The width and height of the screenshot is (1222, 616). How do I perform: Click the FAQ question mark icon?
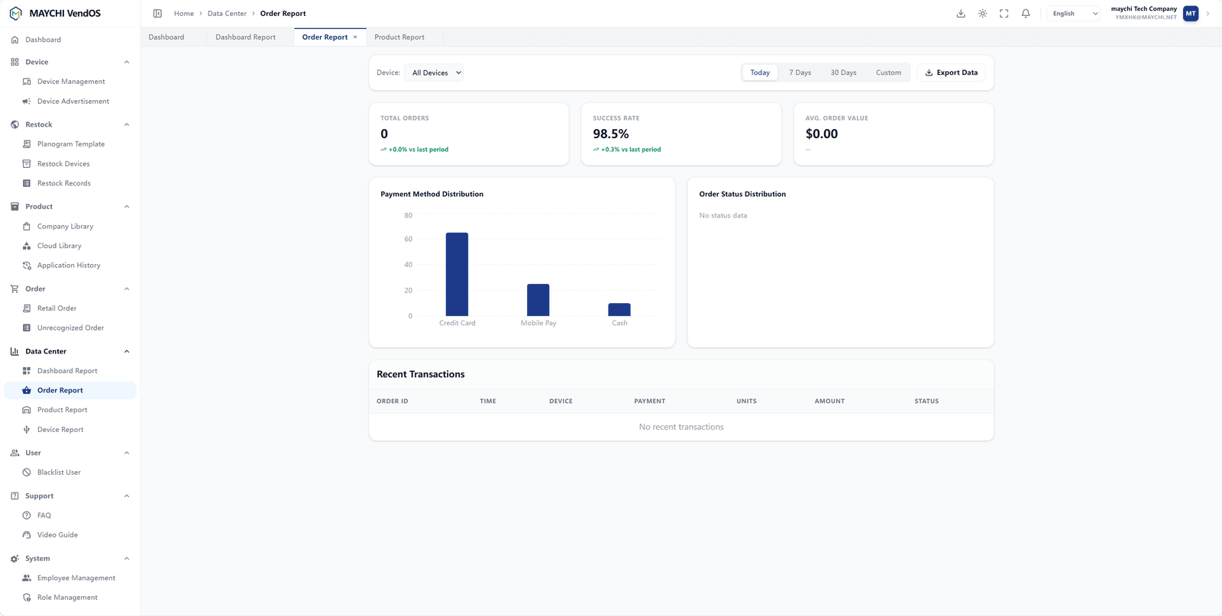(x=27, y=515)
